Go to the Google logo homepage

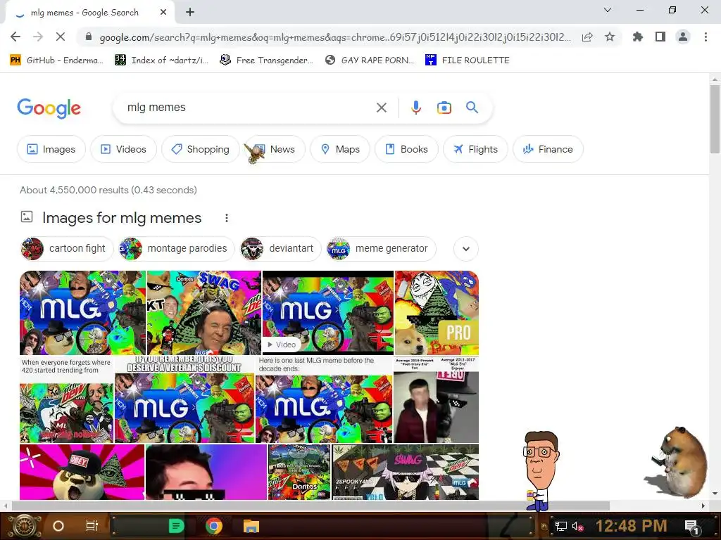[x=49, y=108]
